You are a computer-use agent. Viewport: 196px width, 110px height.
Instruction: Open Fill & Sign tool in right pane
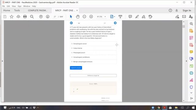191,80
